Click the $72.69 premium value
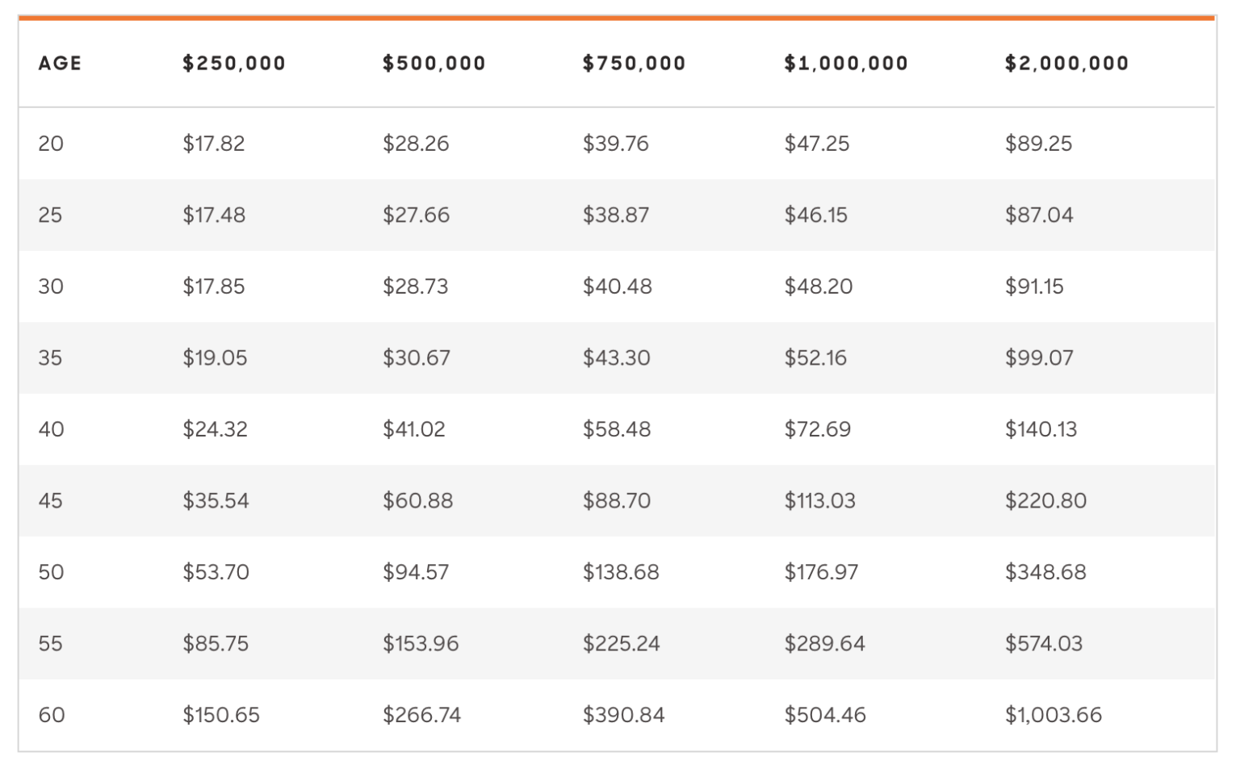Image resolution: width=1240 pixels, height=773 pixels. click(x=818, y=429)
